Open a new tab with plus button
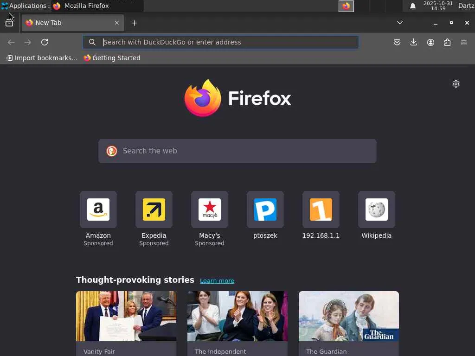 [134, 23]
